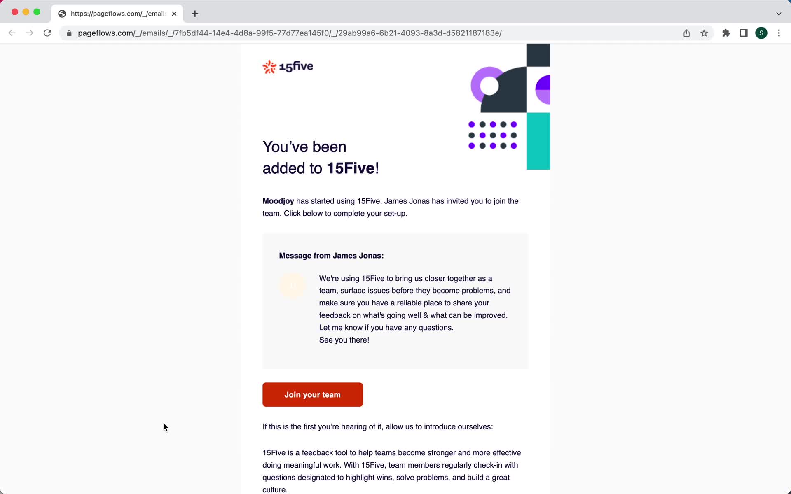The image size is (791, 494).
Task: Click the James Jonas avatar placeholder
Action: click(293, 284)
